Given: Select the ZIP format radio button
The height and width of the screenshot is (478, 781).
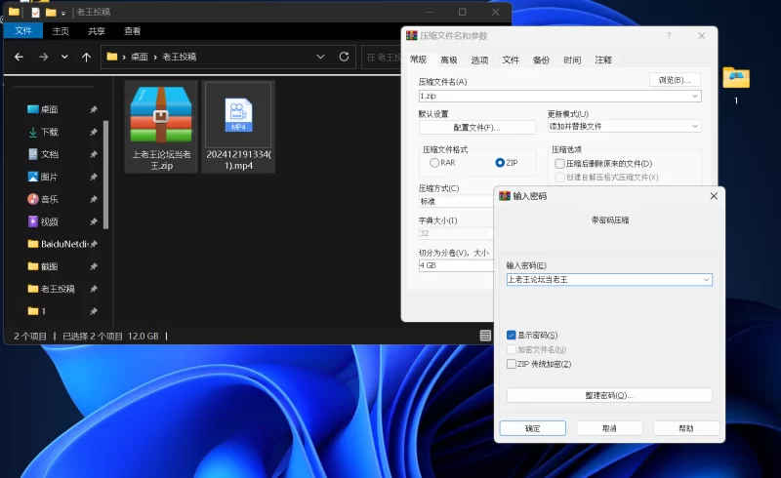Looking at the screenshot, I should point(500,163).
